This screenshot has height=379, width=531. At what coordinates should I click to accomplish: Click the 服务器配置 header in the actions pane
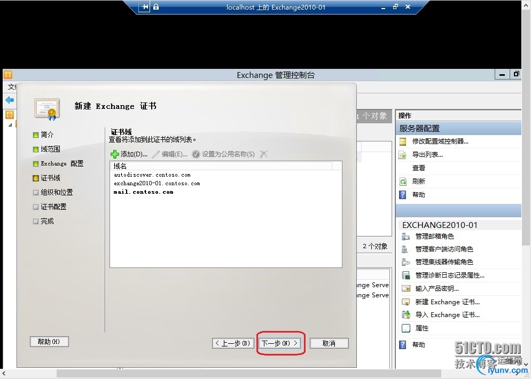[x=458, y=129]
